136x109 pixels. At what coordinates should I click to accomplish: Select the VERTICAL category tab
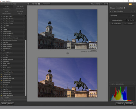20,12
